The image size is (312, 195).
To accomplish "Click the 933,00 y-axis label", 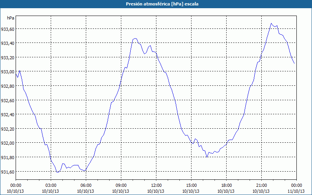I will (7, 72).
